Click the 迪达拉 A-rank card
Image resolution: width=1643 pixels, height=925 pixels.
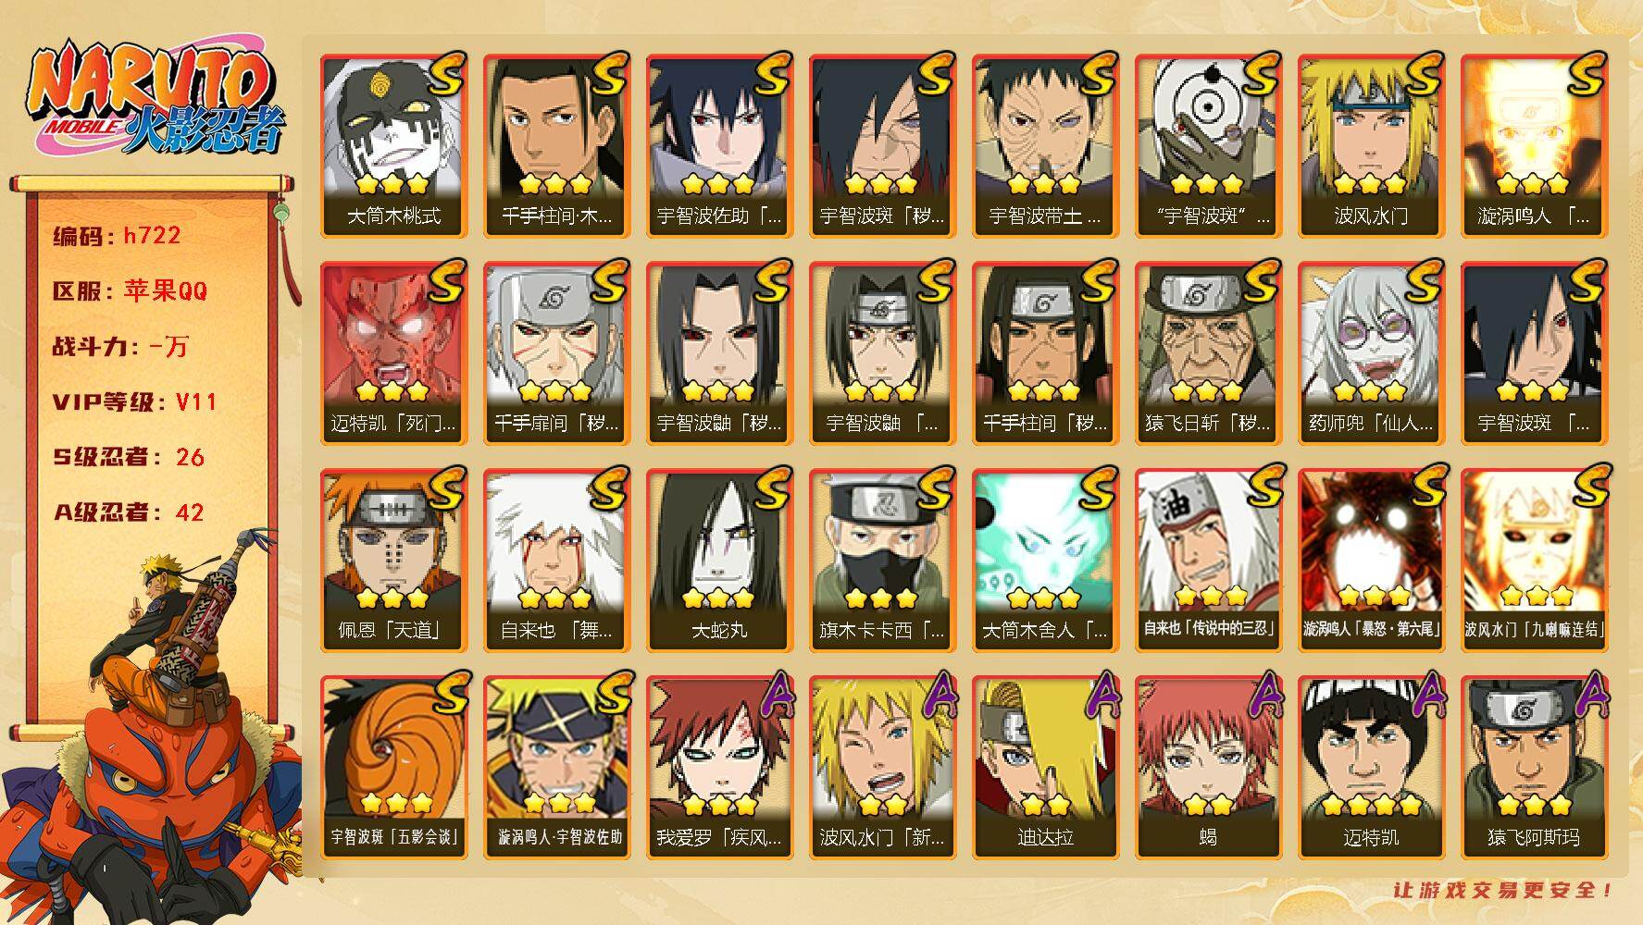[1045, 767]
